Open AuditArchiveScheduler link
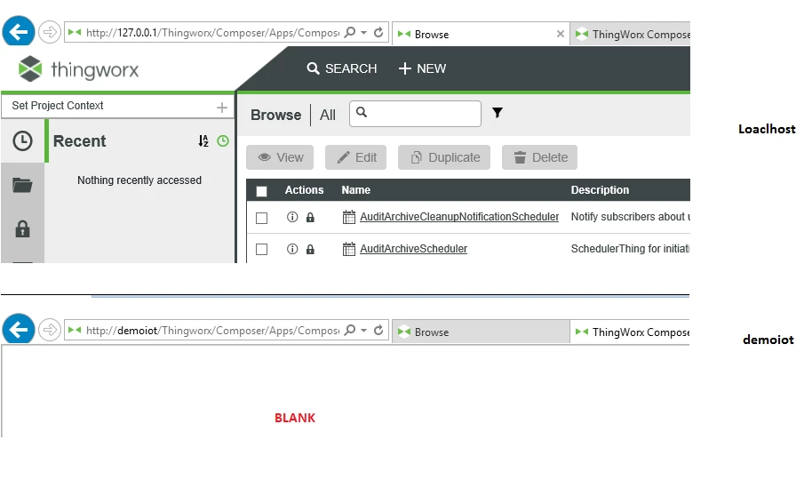This screenshot has height=488, width=804. click(413, 248)
